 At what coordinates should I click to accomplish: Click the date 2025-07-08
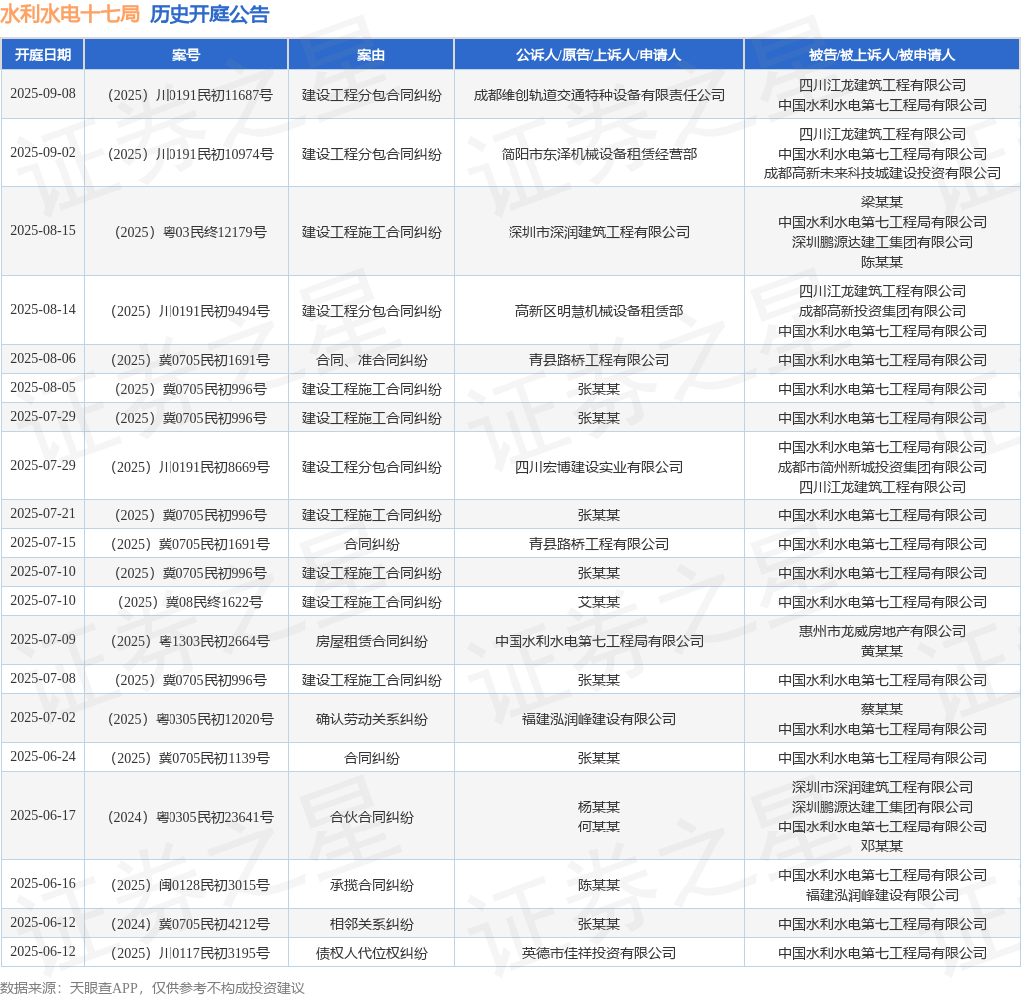[x=42, y=679]
